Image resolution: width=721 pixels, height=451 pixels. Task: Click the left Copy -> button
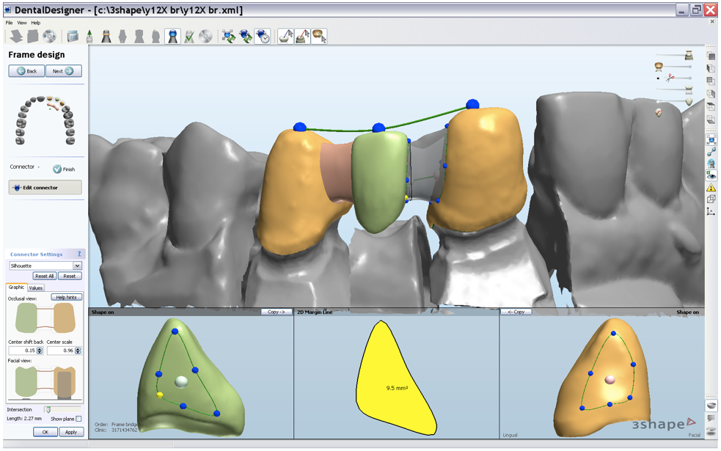pyautogui.click(x=277, y=312)
